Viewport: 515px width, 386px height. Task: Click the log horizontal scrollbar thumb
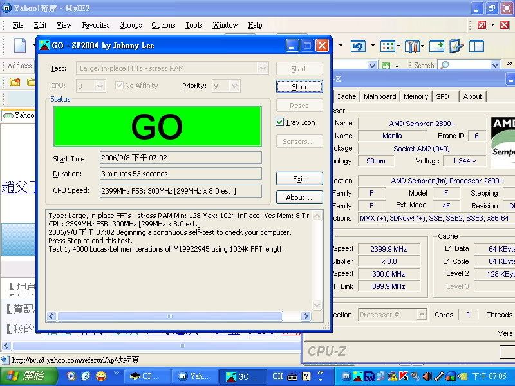[x=170, y=316]
